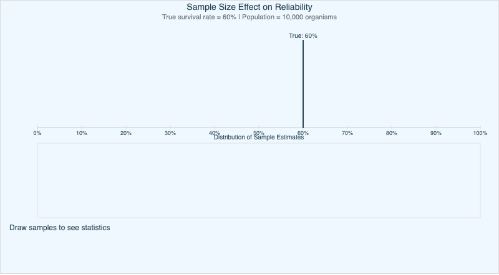
Task: Select the 70% axis tick label
Action: 347,133
